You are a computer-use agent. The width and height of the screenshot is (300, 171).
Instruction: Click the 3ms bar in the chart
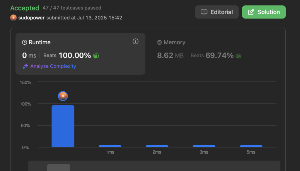point(204,146)
